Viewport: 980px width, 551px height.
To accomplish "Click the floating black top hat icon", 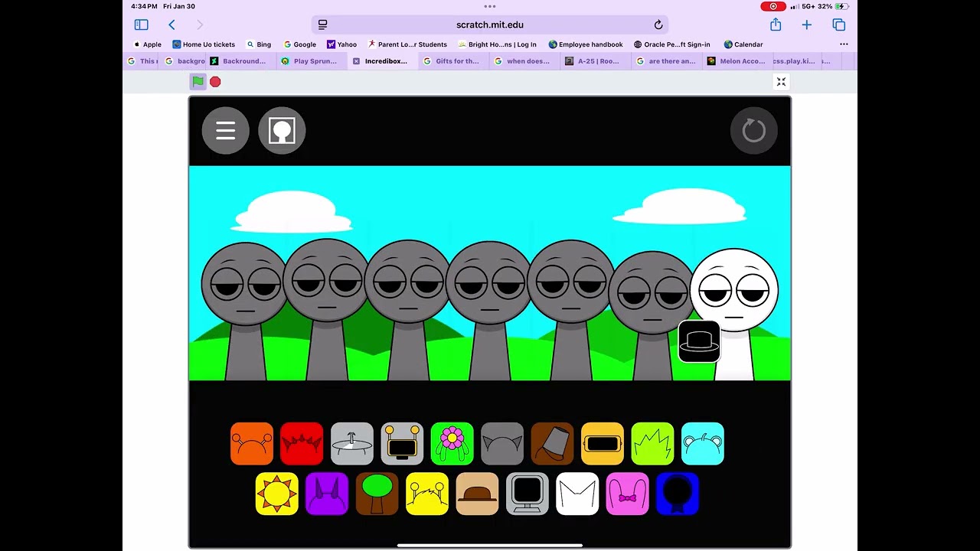I will coord(699,341).
